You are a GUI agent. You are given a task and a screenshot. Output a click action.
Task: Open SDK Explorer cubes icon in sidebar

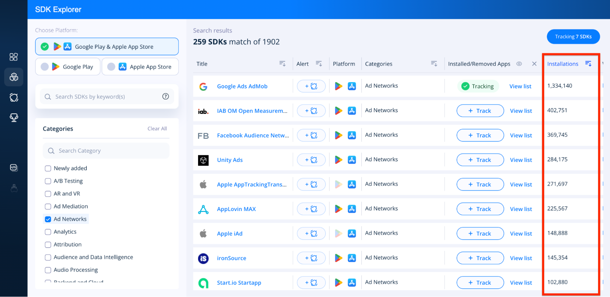[x=14, y=77]
